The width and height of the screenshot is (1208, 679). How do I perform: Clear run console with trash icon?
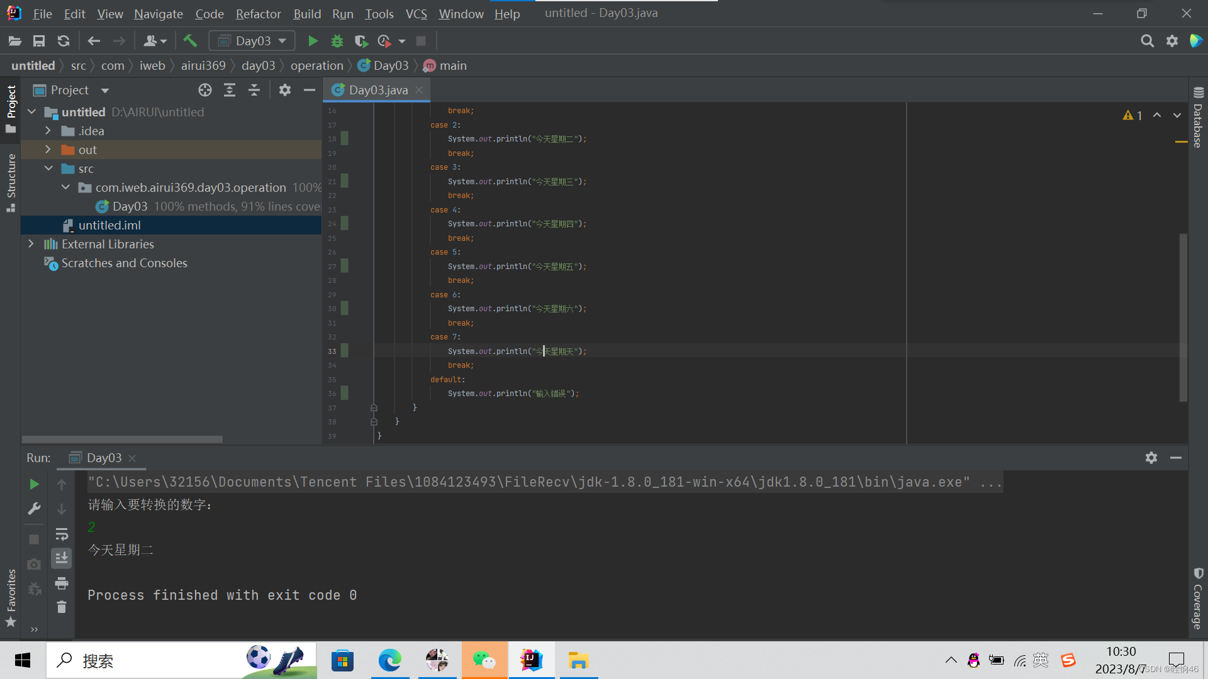click(62, 607)
